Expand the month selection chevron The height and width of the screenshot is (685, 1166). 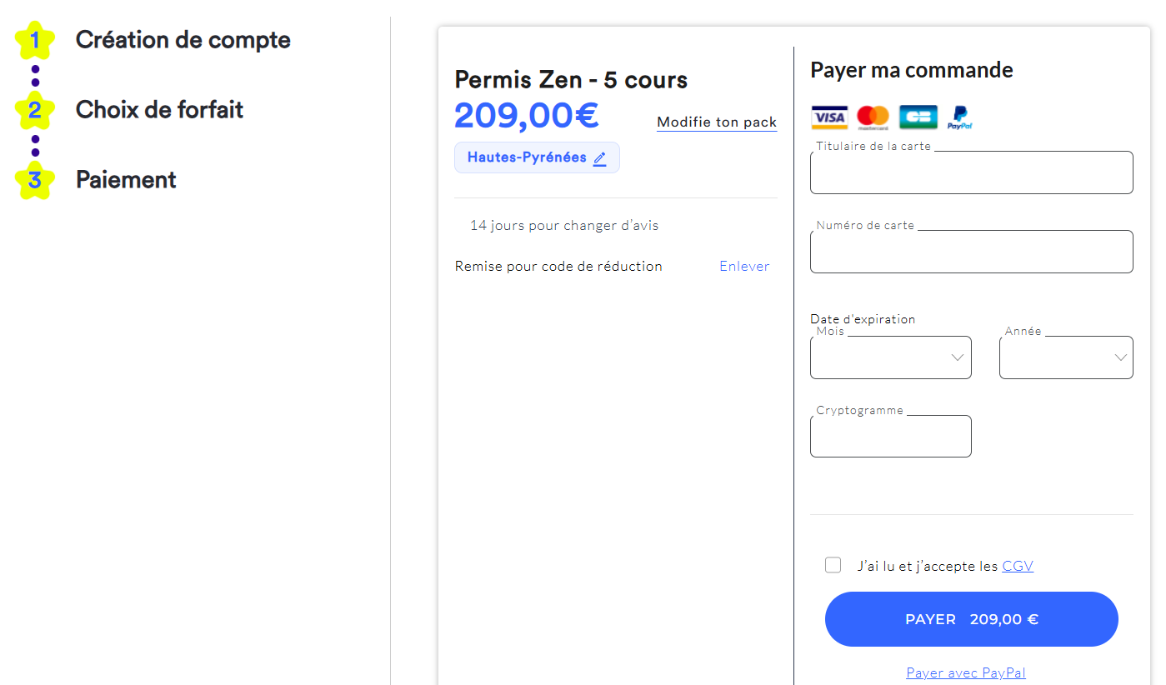tap(957, 357)
